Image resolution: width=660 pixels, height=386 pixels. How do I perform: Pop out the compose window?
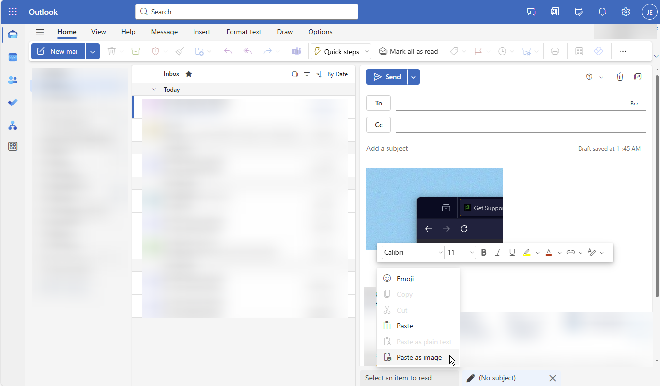[x=638, y=77]
